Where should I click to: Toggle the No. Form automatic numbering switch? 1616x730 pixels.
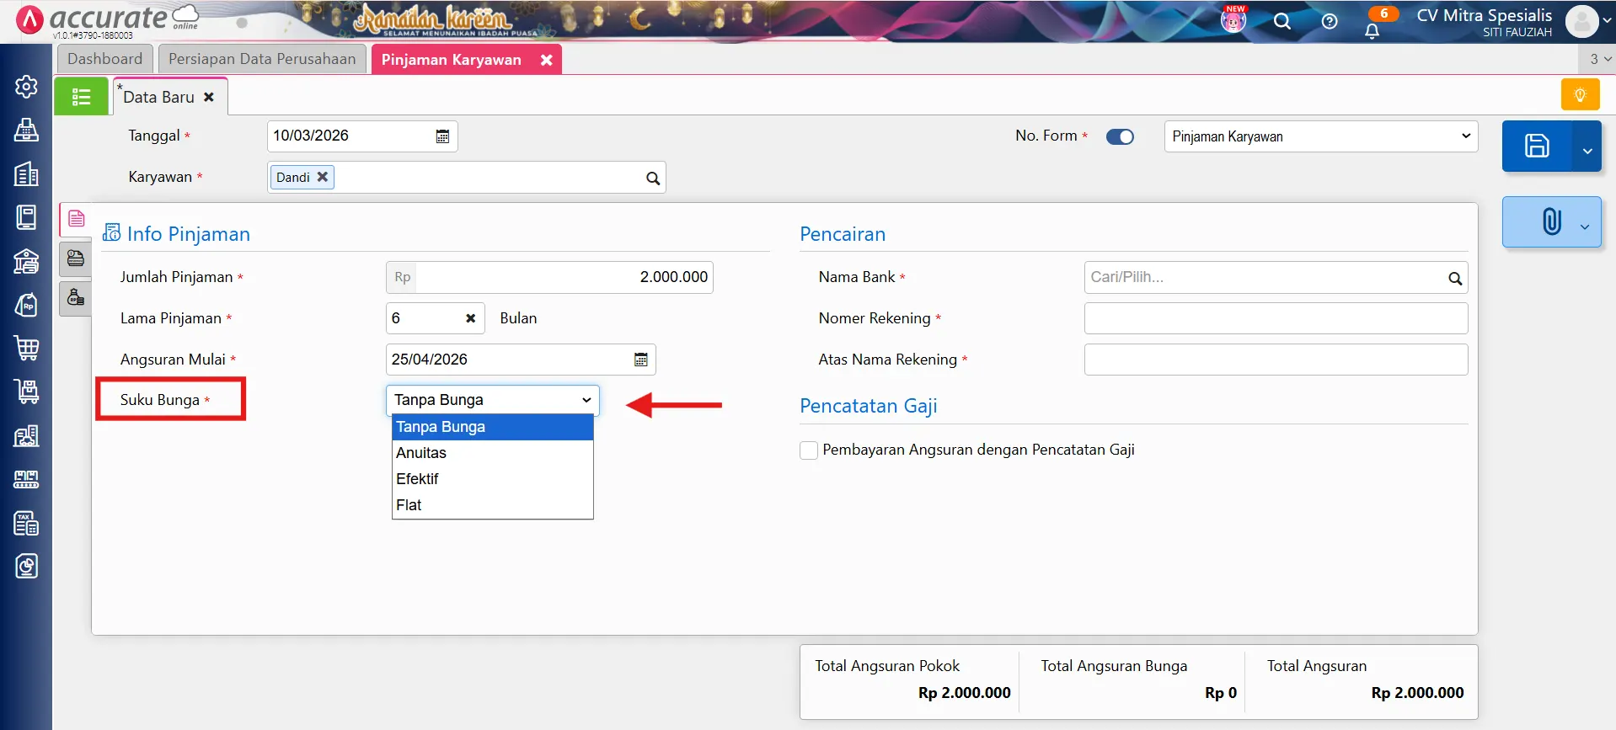(x=1120, y=136)
